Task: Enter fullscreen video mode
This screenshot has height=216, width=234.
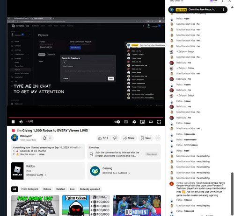Action: [x=159, y=122]
